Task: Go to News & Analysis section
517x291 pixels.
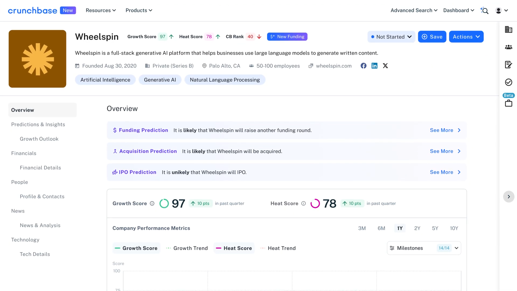Action: [40, 226]
